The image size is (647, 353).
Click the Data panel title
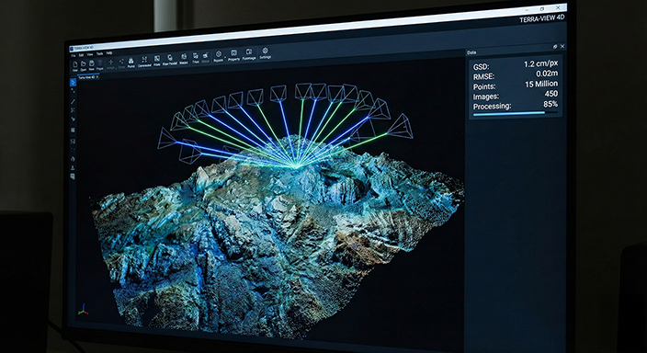click(x=471, y=52)
